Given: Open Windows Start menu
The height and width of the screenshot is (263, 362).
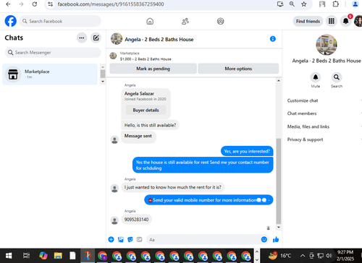Looking at the screenshot, I should click(9, 256).
